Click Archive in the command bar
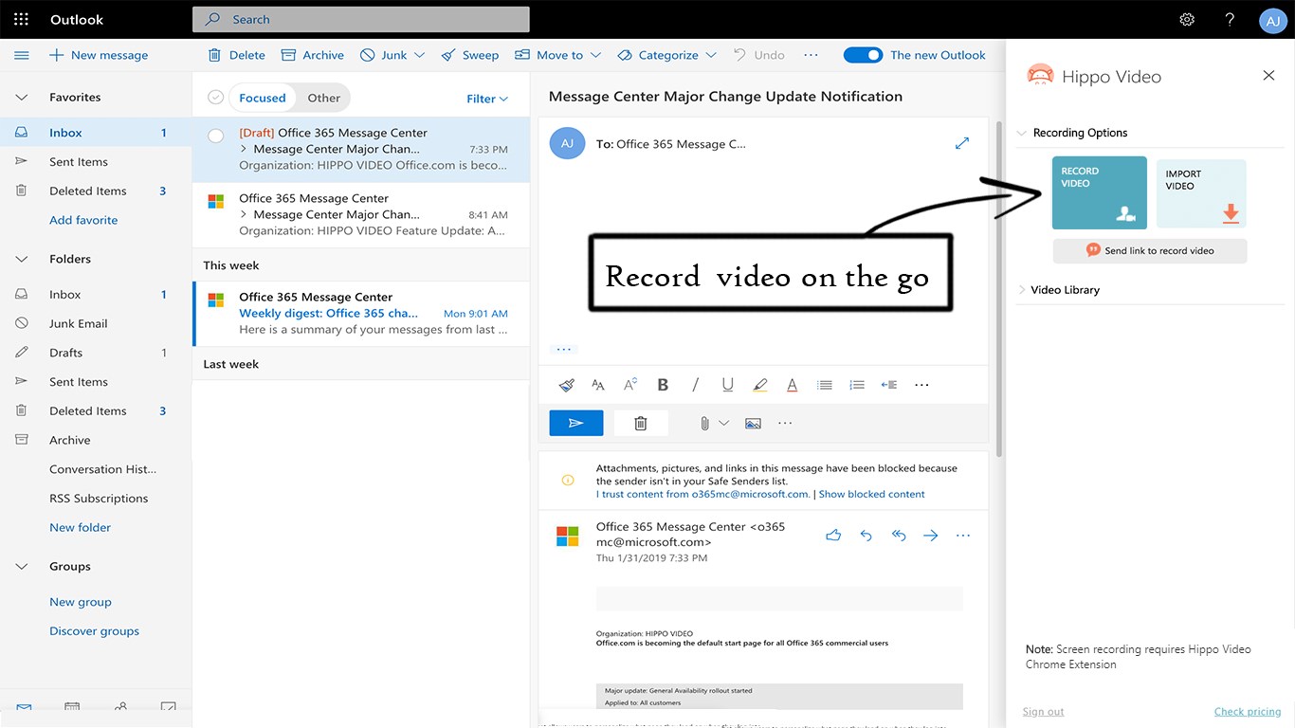This screenshot has width=1295, height=728. tap(313, 55)
